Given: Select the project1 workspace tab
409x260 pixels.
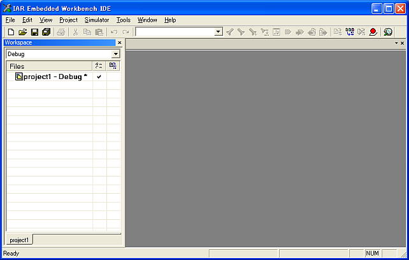Looking at the screenshot, I should 19,240.
